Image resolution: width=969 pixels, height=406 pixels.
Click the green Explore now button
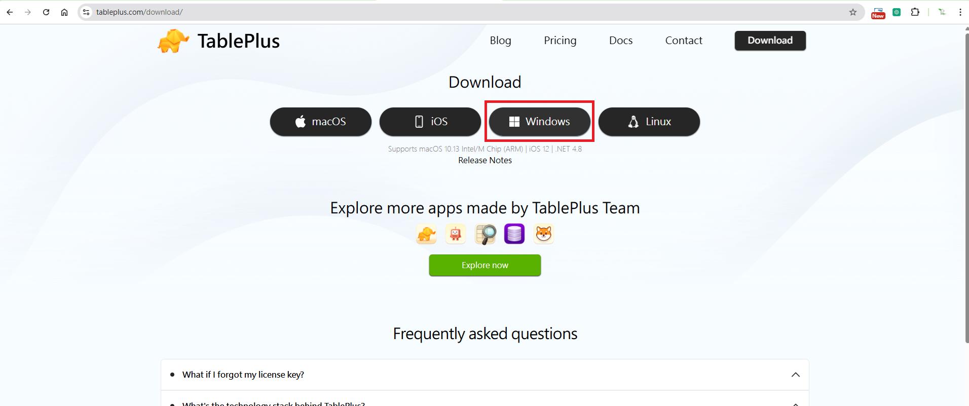[485, 265]
